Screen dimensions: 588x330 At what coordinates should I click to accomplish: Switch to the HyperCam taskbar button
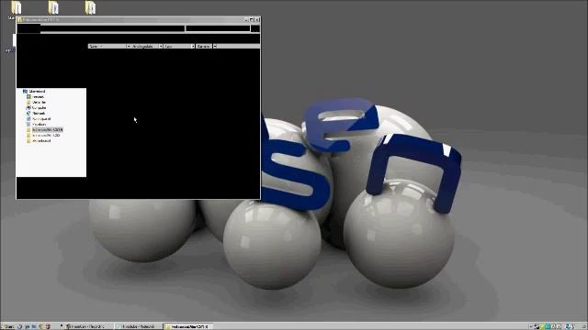pos(88,326)
